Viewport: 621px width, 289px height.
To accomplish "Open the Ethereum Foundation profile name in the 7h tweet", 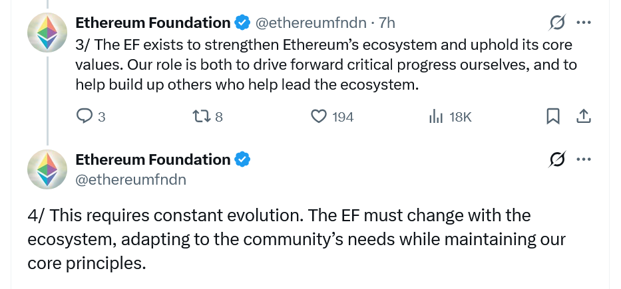I will click(x=152, y=23).
